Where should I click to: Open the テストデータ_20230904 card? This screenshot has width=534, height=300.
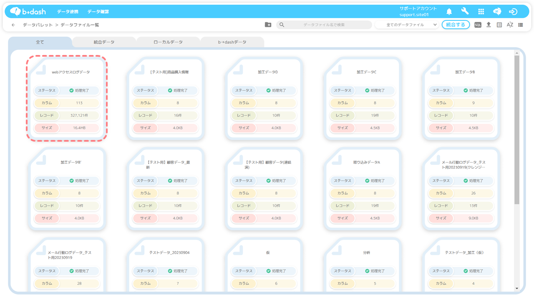click(166, 265)
